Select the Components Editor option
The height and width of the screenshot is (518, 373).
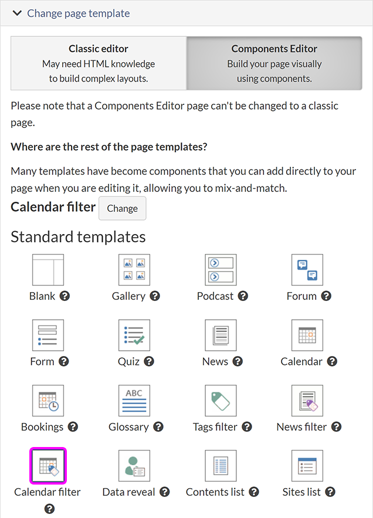click(x=274, y=63)
